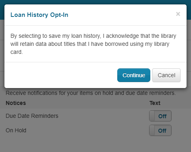Click the On Hold row label
Viewport: 191px width, 152px height.
pos(16,130)
